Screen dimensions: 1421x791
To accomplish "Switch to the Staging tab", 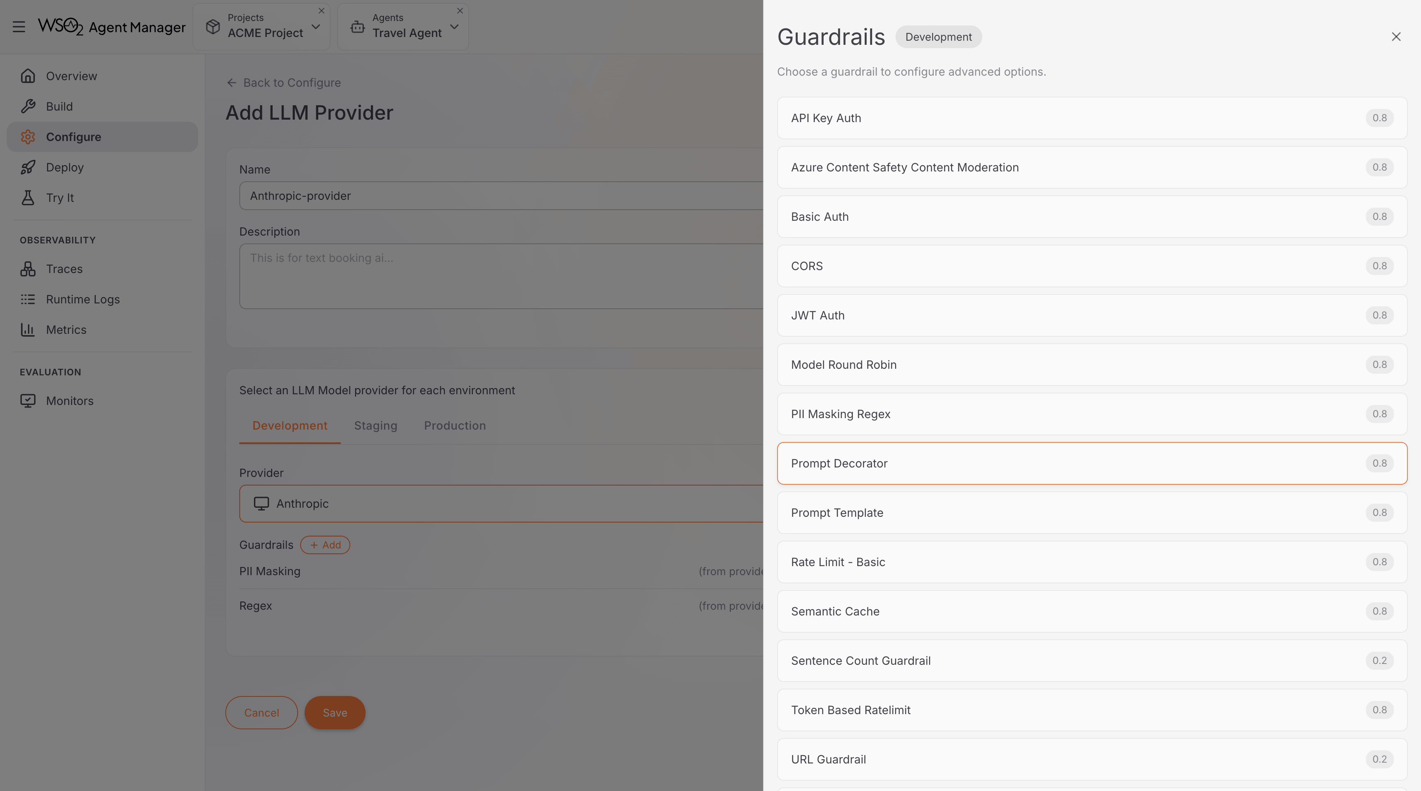I will pos(375,425).
